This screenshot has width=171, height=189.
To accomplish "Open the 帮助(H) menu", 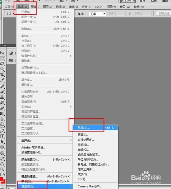I will coord(139,7).
